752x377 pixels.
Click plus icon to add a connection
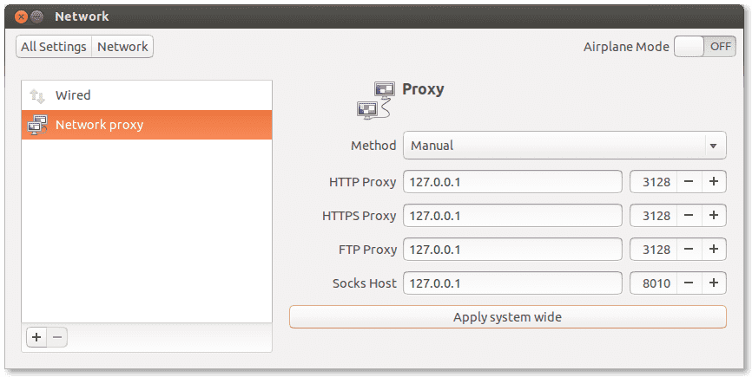[x=36, y=338]
